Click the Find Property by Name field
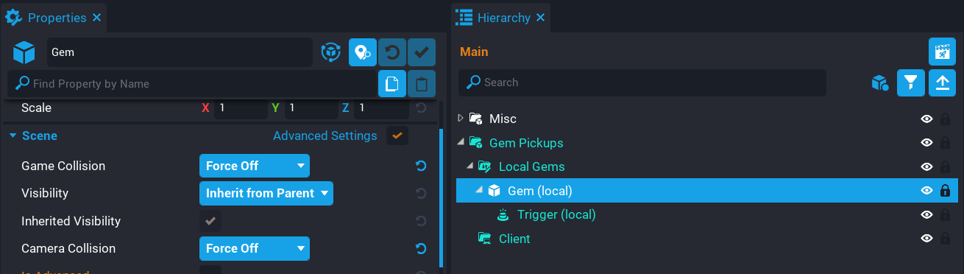The height and width of the screenshot is (274, 964). pos(192,84)
